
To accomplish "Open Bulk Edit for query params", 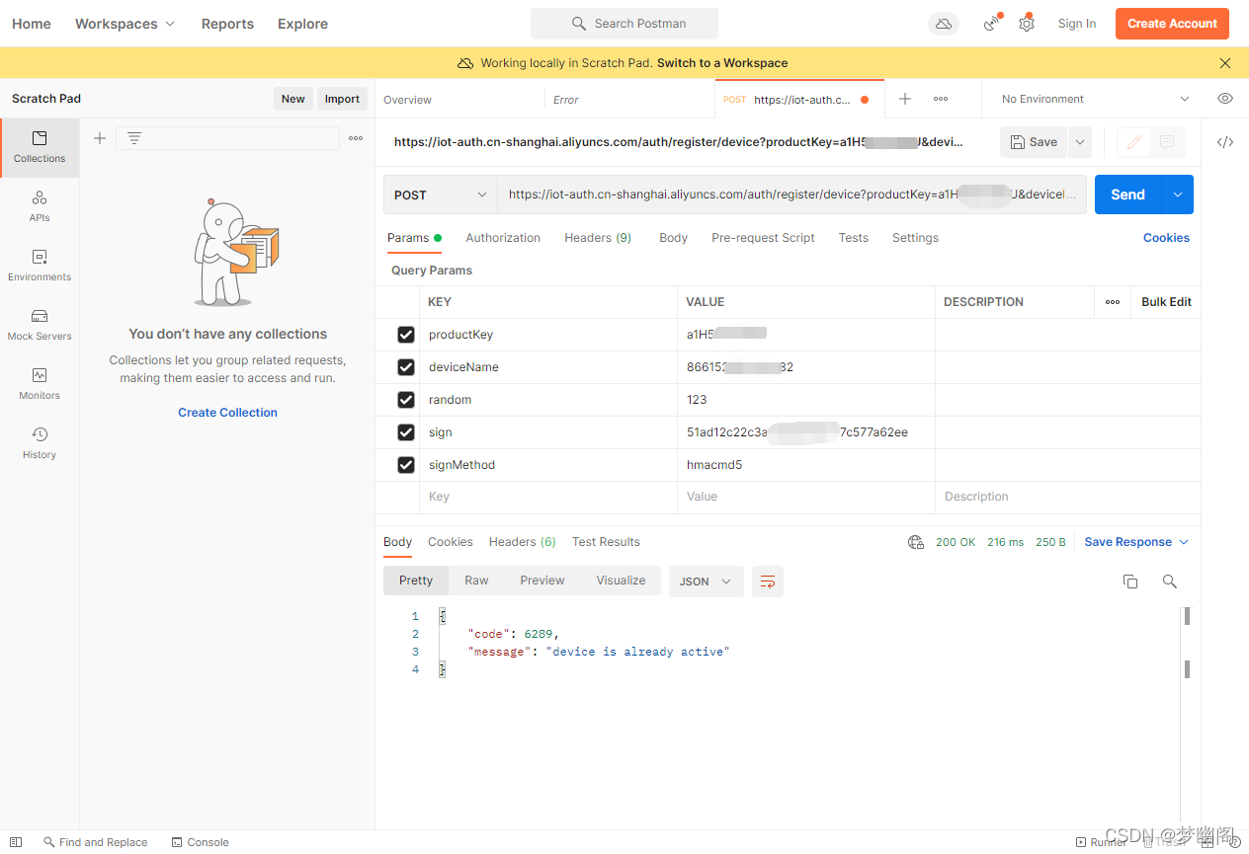I will tap(1166, 302).
